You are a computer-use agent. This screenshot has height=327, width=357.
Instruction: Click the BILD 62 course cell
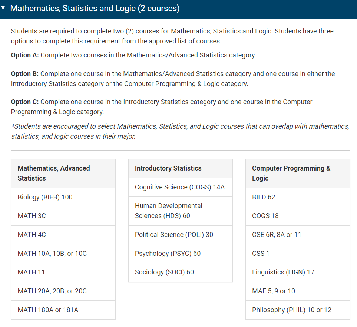pyautogui.click(x=298, y=198)
